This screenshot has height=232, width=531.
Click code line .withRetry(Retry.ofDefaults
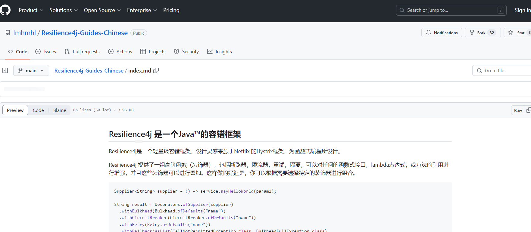coord(165,224)
